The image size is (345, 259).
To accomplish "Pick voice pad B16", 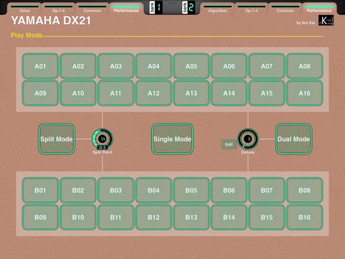I will point(305,217).
